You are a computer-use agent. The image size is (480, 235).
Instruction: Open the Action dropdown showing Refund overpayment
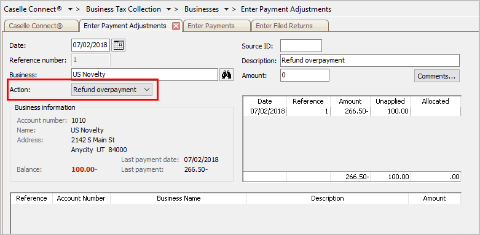coord(112,90)
